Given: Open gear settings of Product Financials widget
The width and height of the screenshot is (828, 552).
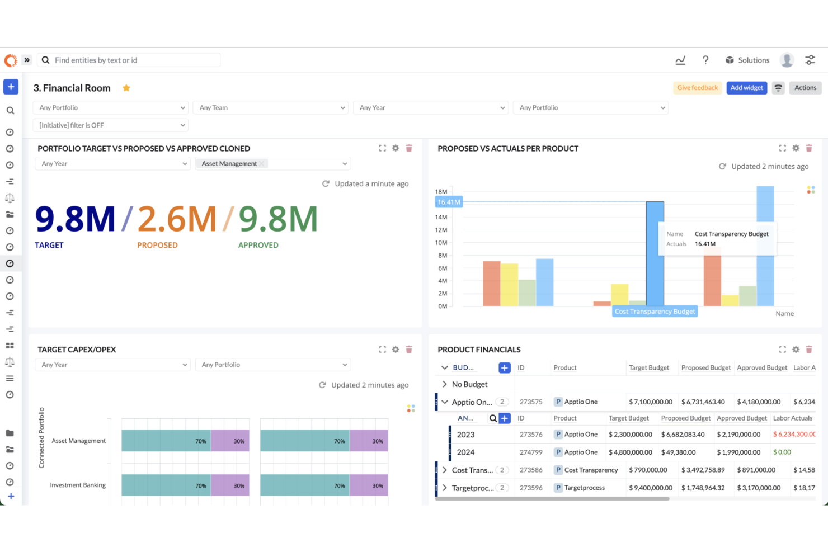Looking at the screenshot, I should click(796, 350).
